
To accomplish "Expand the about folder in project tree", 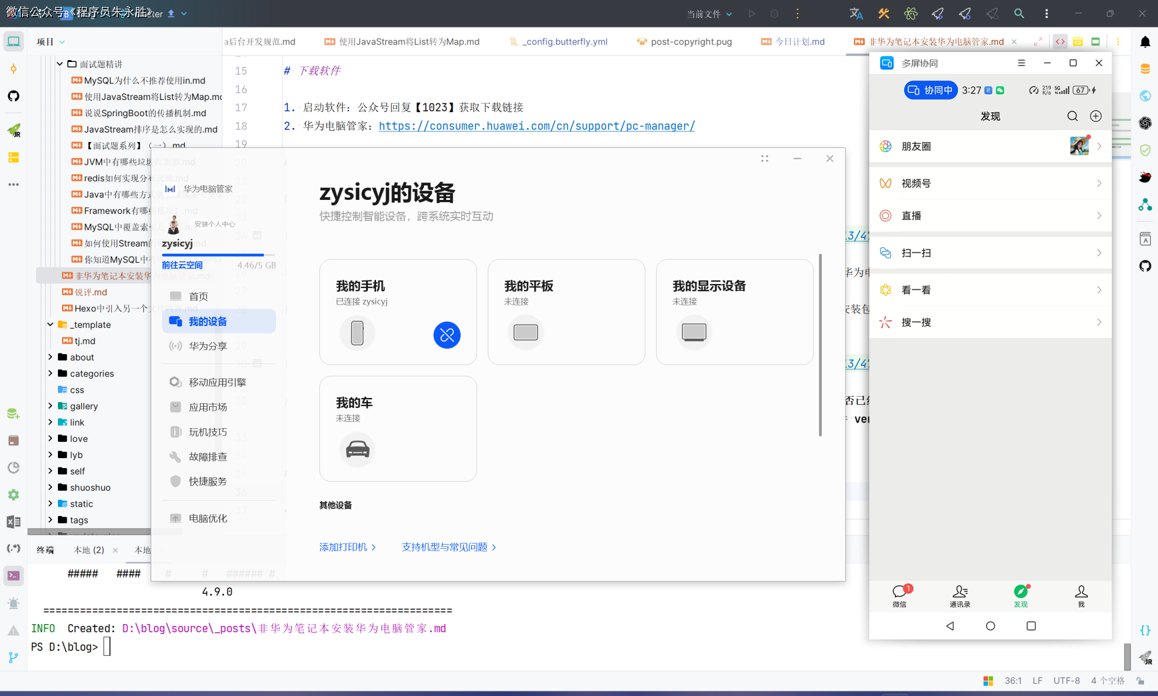I will tap(50, 357).
